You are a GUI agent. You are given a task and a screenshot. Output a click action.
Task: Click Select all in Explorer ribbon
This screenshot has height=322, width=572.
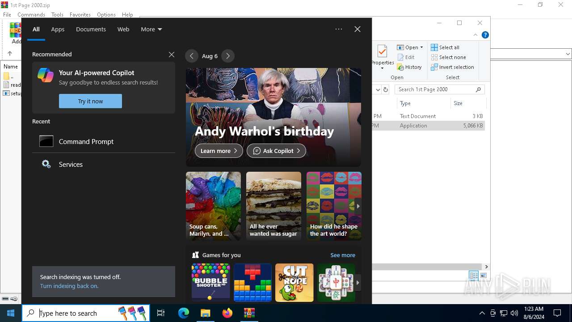point(445,47)
